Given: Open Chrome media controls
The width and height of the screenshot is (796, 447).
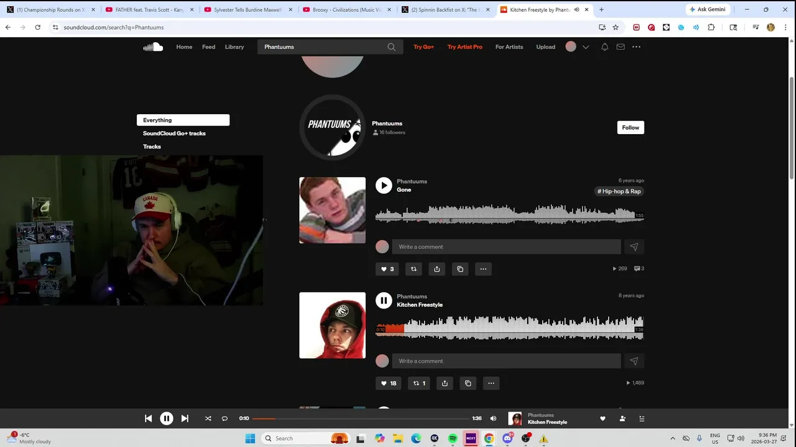Looking at the screenshot, I should click(756, 27).
